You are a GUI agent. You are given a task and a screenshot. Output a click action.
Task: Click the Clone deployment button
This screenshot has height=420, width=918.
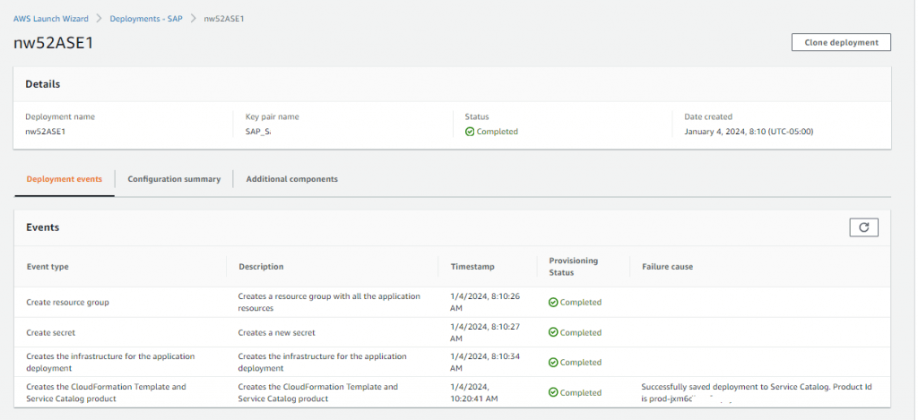[841, 42]
